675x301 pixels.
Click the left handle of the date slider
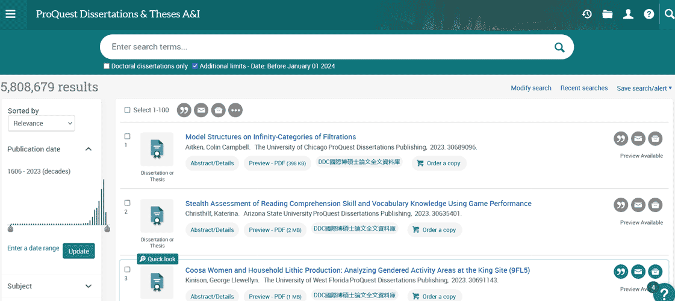click(x=10, y=229)
